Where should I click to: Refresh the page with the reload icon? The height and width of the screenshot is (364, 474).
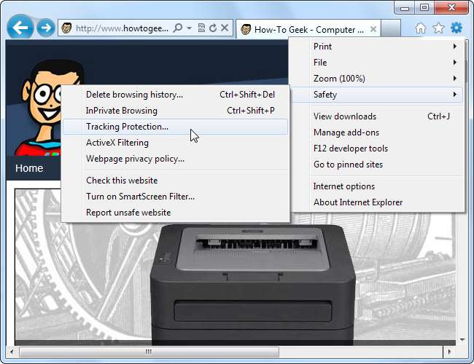[x=213, y=28]
